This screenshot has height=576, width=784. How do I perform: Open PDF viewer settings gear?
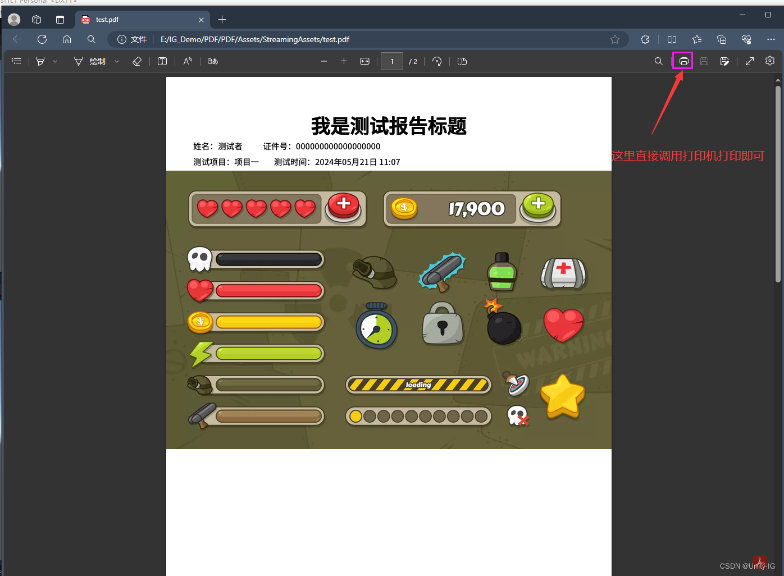tap(770, 61)
